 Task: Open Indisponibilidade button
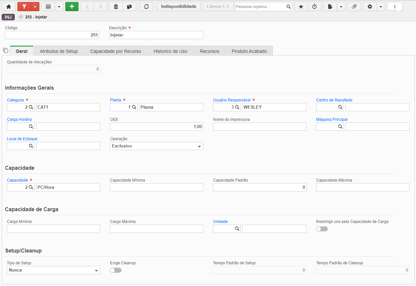pos(179,7)
